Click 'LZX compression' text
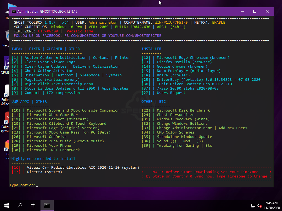Image resolution: width=282 pixels, height=211 pixels. (x=63, y=93)
